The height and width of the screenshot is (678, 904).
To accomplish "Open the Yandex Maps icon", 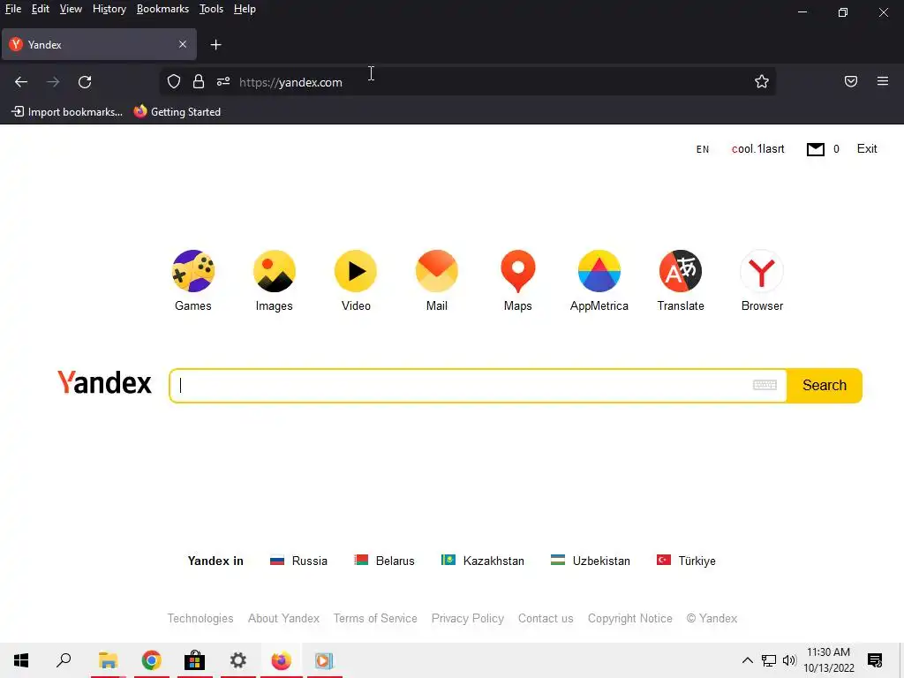I will [517, 271].
